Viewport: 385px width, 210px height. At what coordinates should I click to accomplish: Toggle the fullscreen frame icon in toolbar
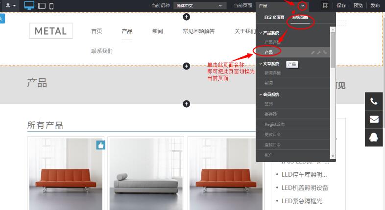tap(325, 5)
